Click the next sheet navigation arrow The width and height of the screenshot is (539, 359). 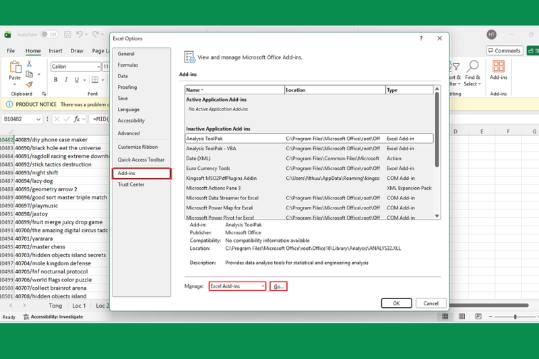tap(24, 305)
